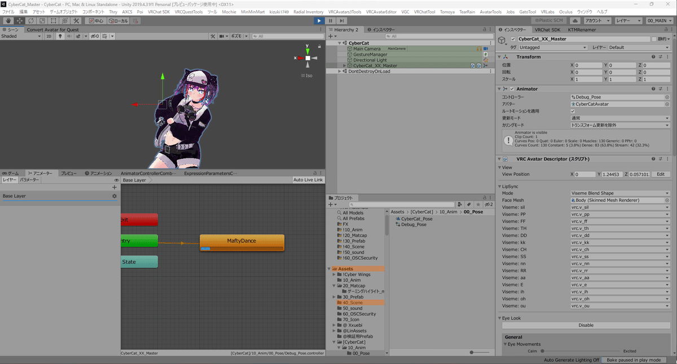This screenshot has height=364, width=677.
Task: Collapse the Transform component
Action: coord(500,57)
